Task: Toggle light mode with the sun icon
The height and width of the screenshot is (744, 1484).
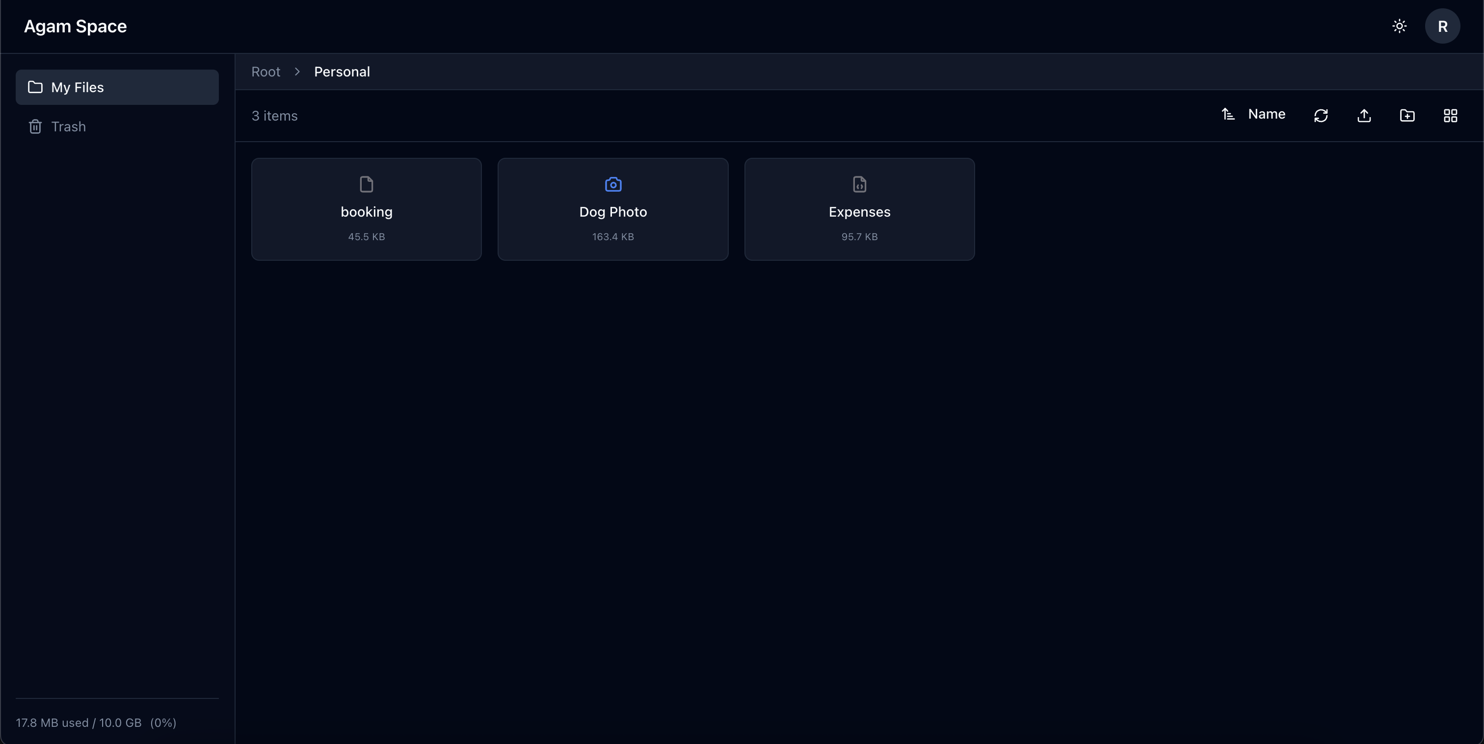Action: [x=1399, y=25]
